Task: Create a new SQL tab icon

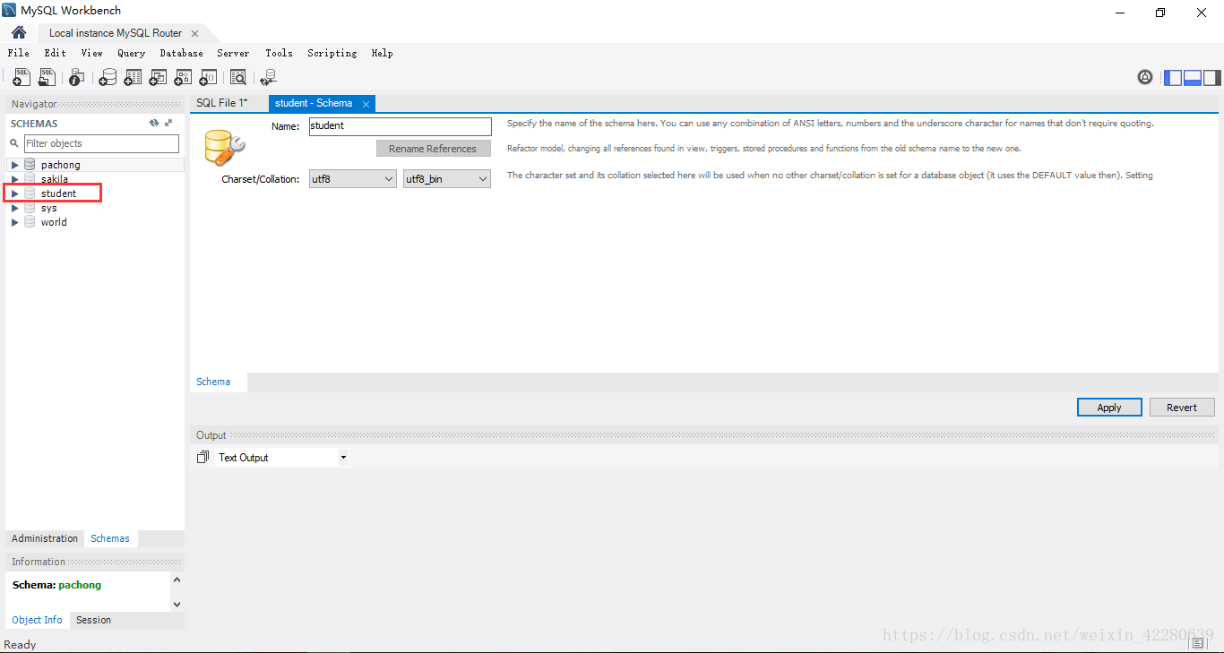Action: 22,77
